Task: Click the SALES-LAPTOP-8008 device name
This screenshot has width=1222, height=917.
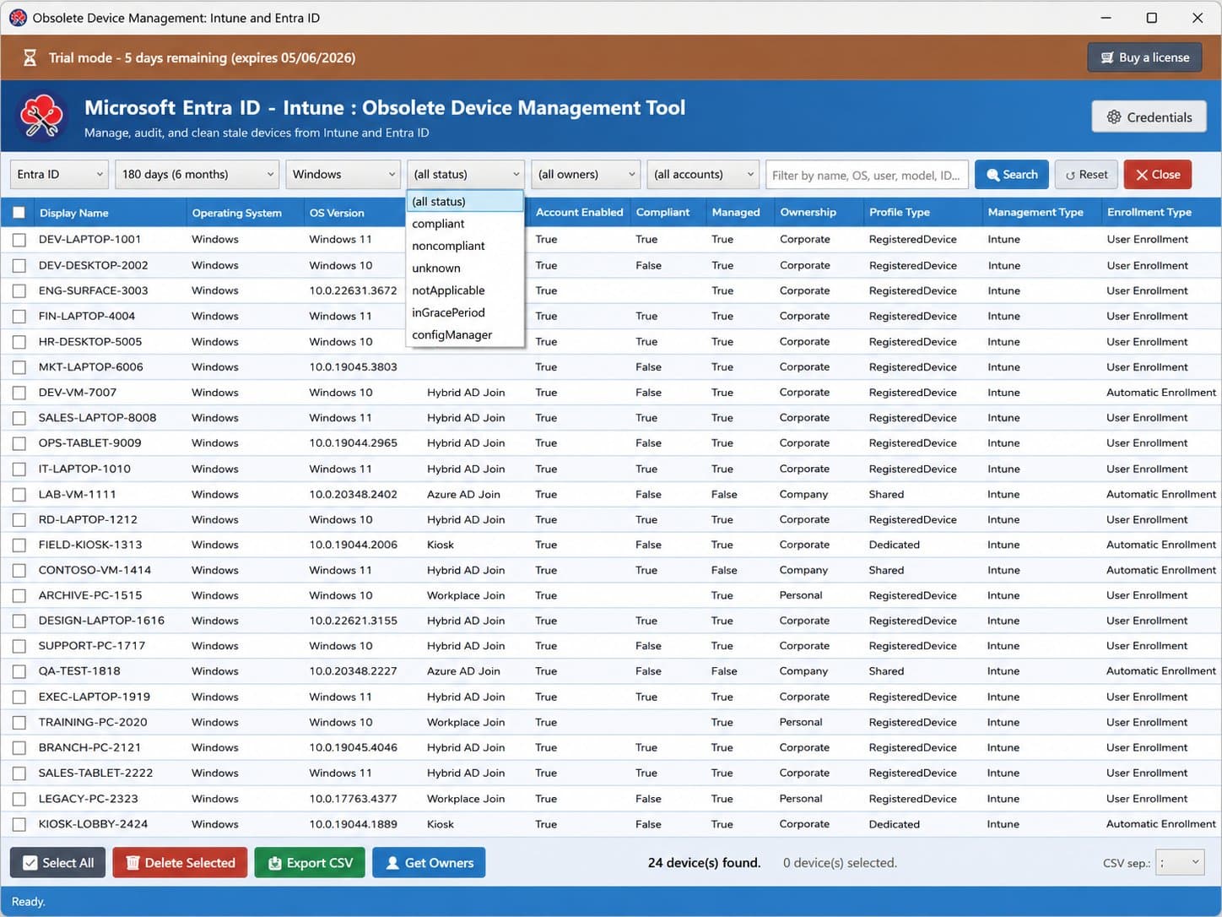Action: [97, 418]
